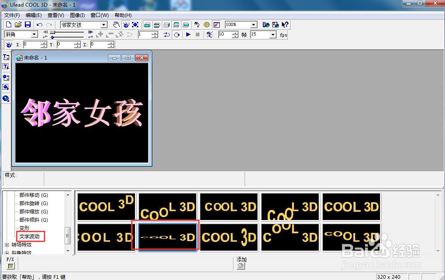Select 部件倾斜 (G) in effects tree
Viewport: 445px width, 280px height.
(34, 220)
